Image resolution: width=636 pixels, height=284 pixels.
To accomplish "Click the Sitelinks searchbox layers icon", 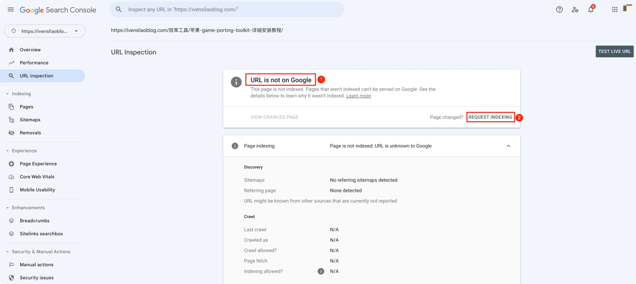I will (11, 234).
